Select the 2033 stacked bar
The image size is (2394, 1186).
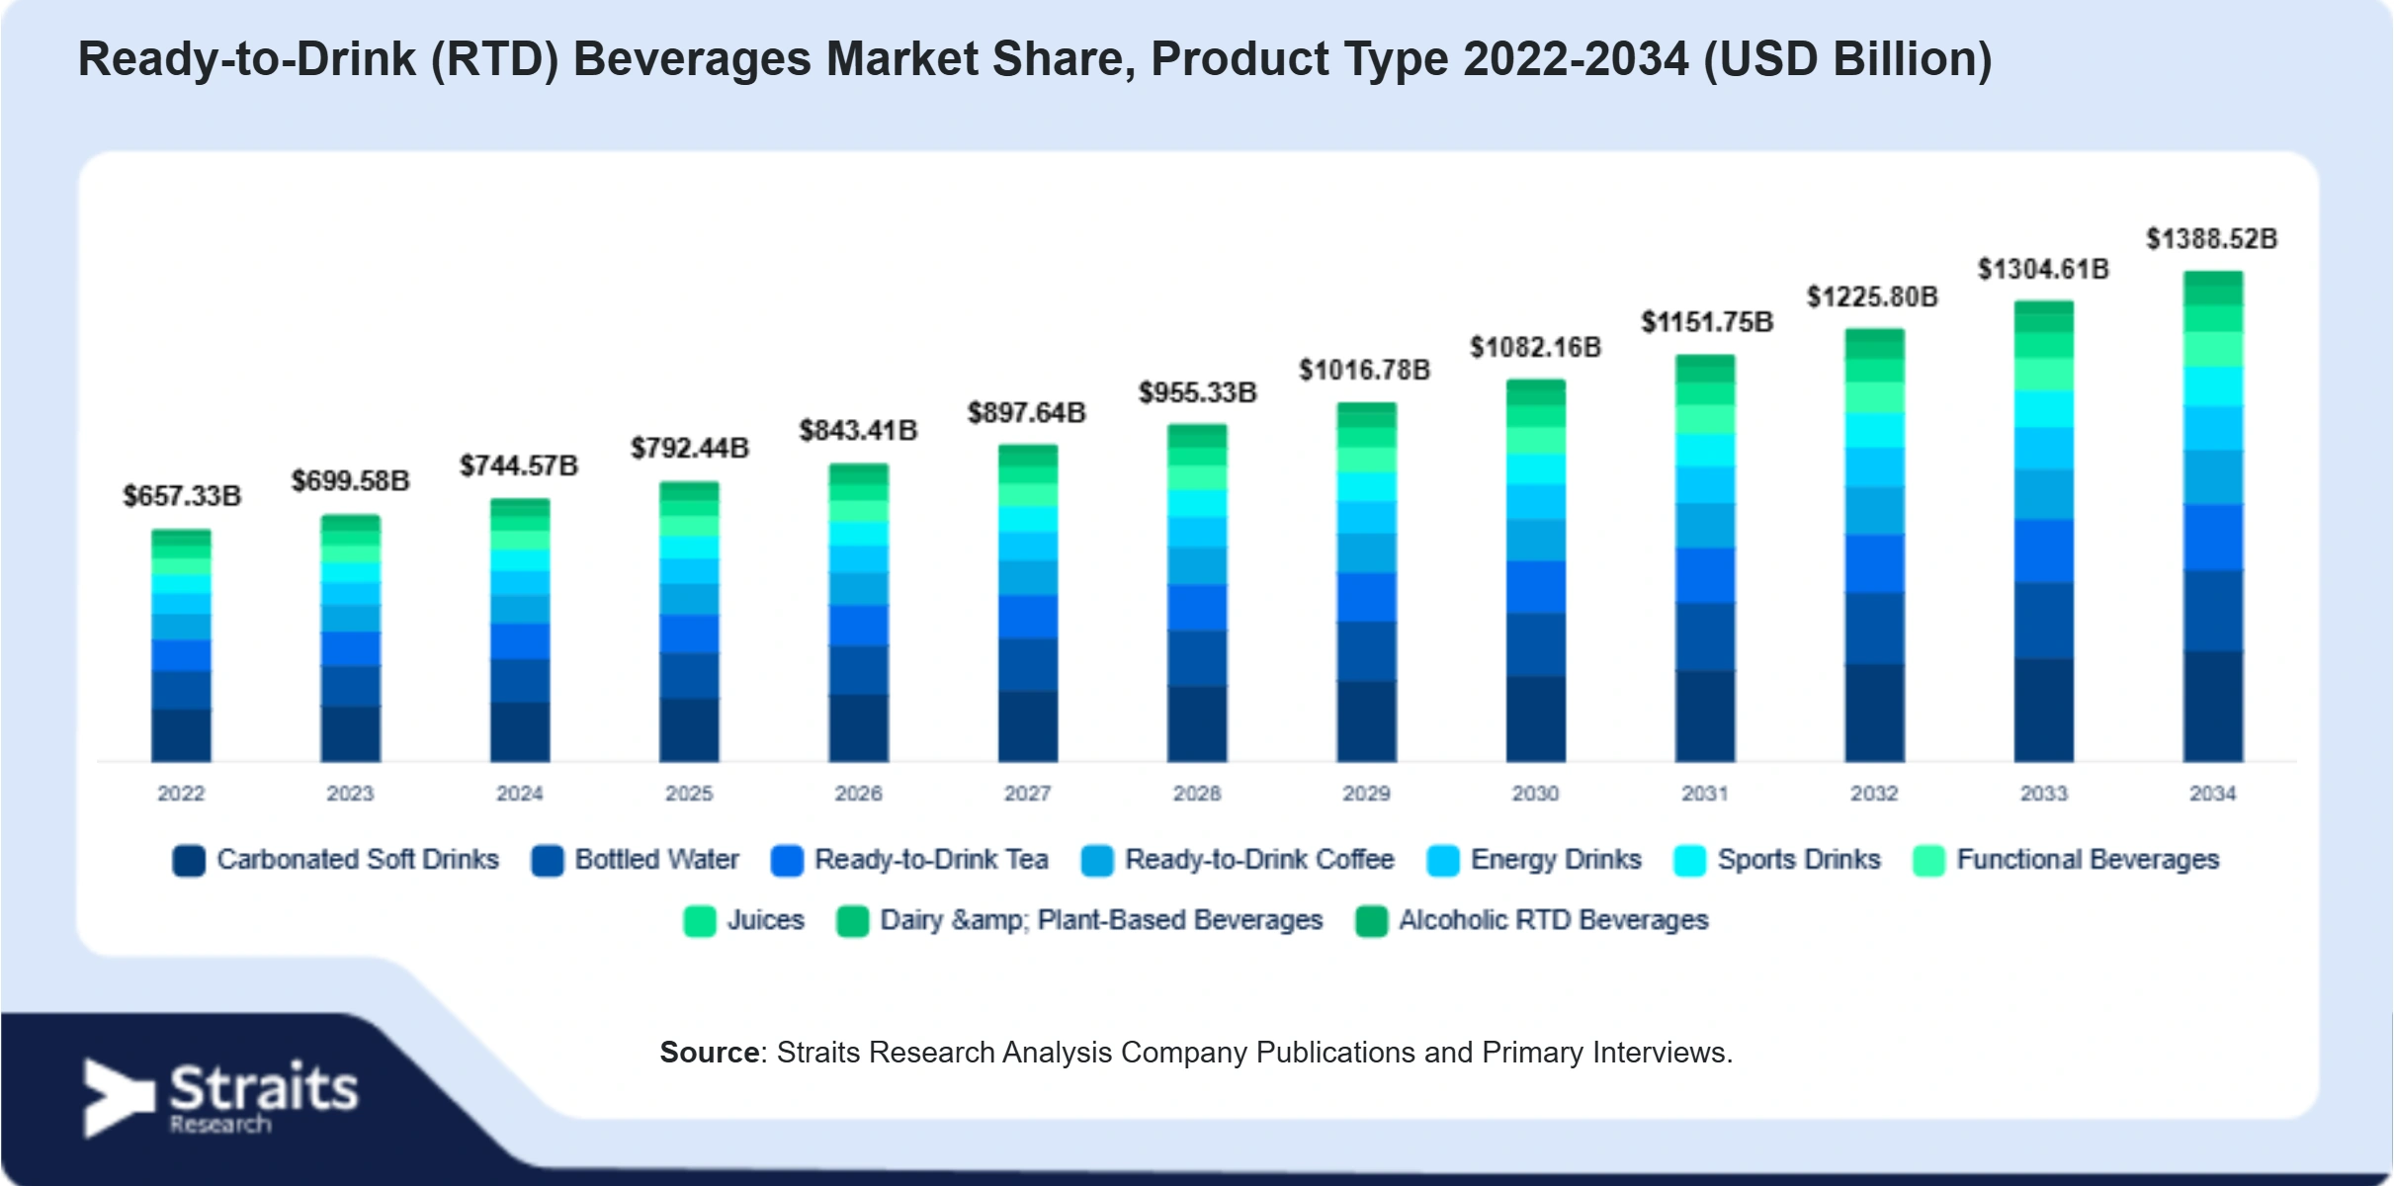click(2044, 532)
